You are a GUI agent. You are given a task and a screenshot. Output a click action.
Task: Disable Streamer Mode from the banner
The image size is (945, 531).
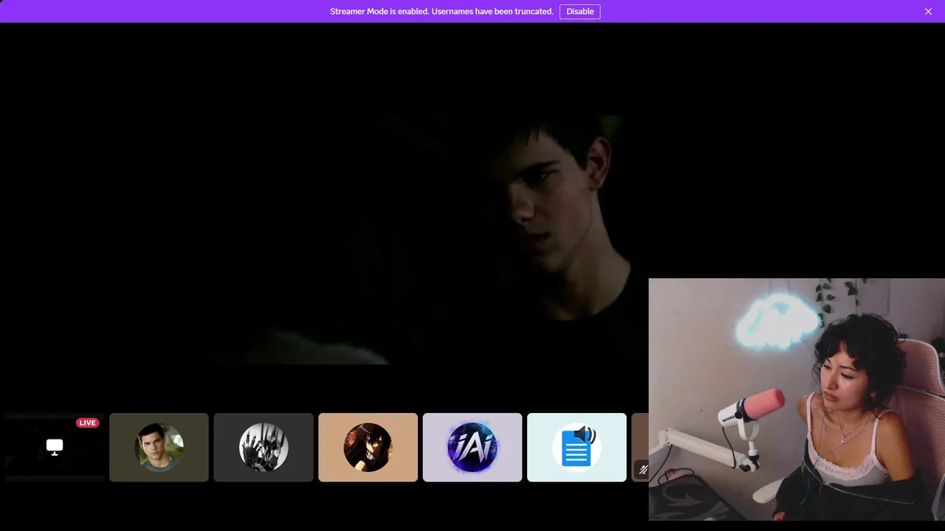(580, 11)
